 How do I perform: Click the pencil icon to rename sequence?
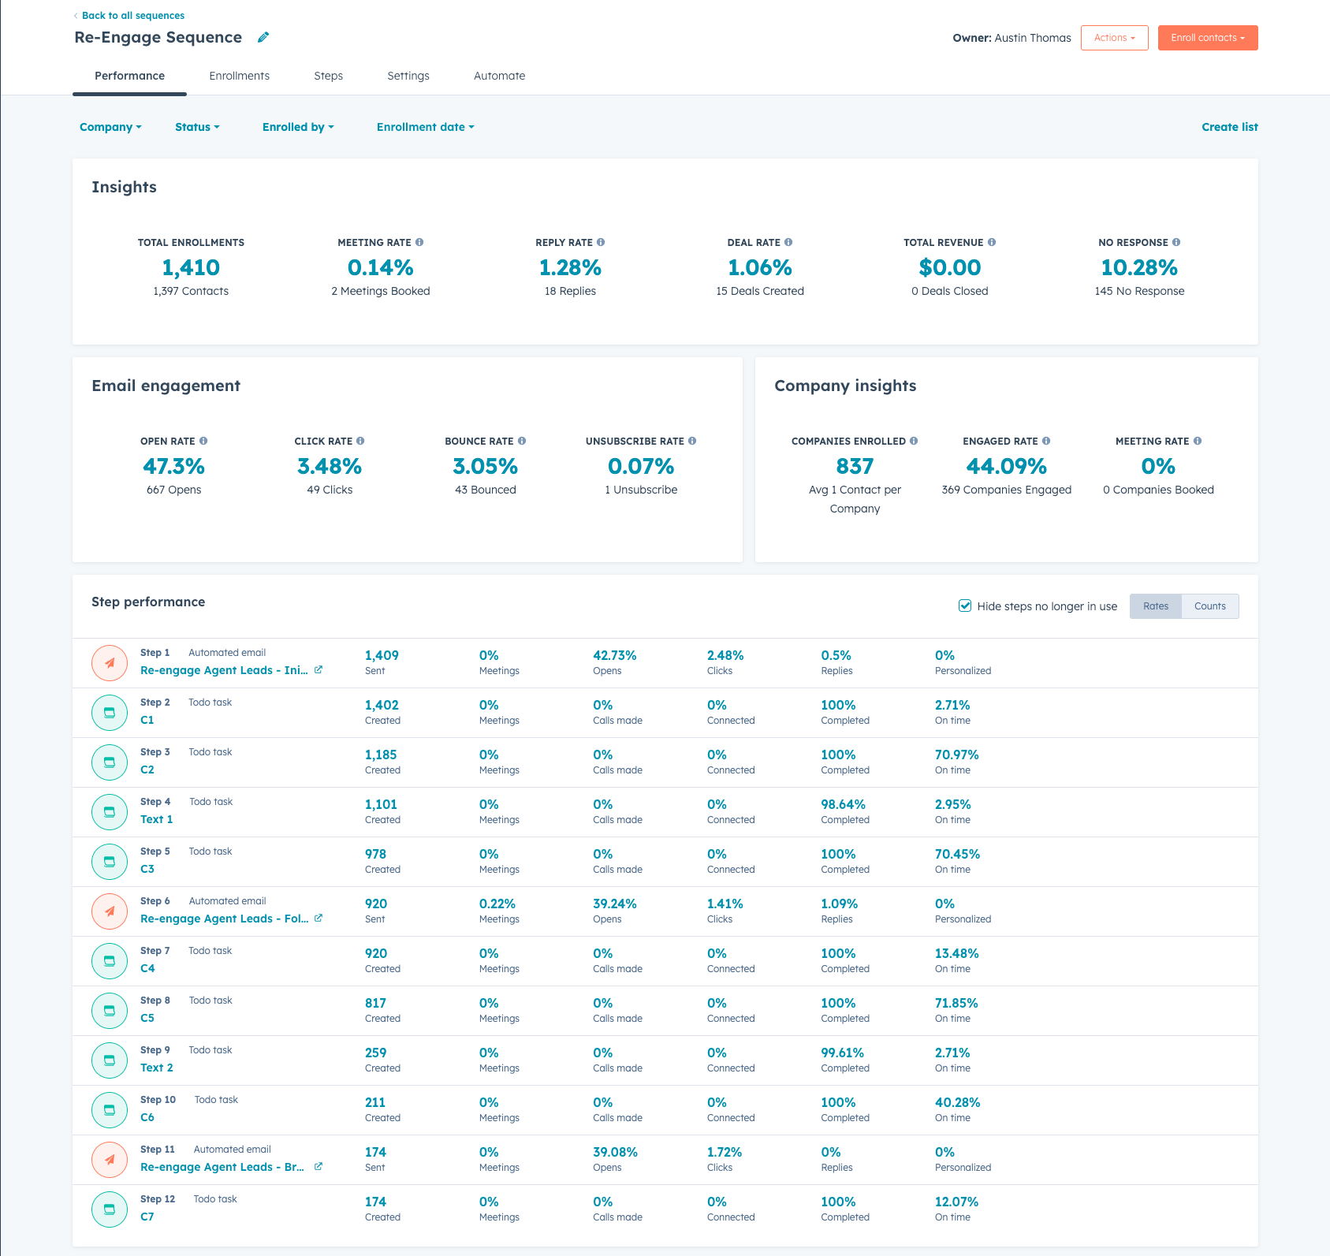tap(263, 37)
